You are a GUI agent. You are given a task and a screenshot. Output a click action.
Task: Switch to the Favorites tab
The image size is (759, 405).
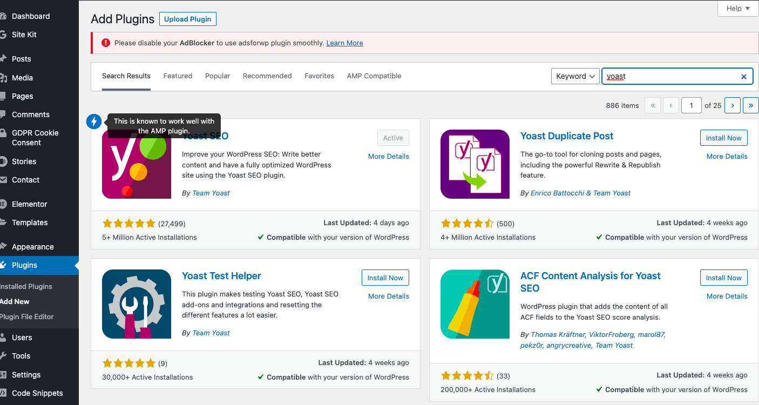[x=319, y=76]
